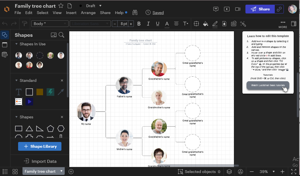Pick the brown filled block shape
300x176 pixels.
(x=40, y=92)
